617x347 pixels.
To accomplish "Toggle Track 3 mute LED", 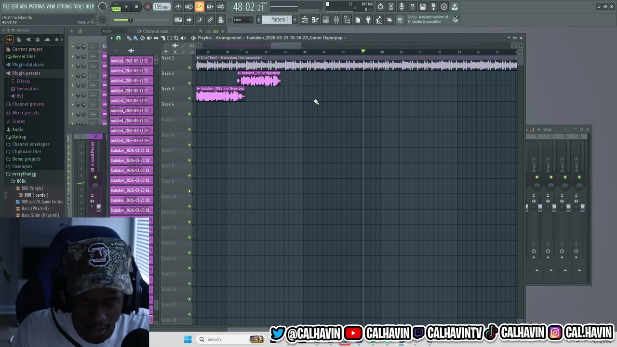I will coord(189,98).
